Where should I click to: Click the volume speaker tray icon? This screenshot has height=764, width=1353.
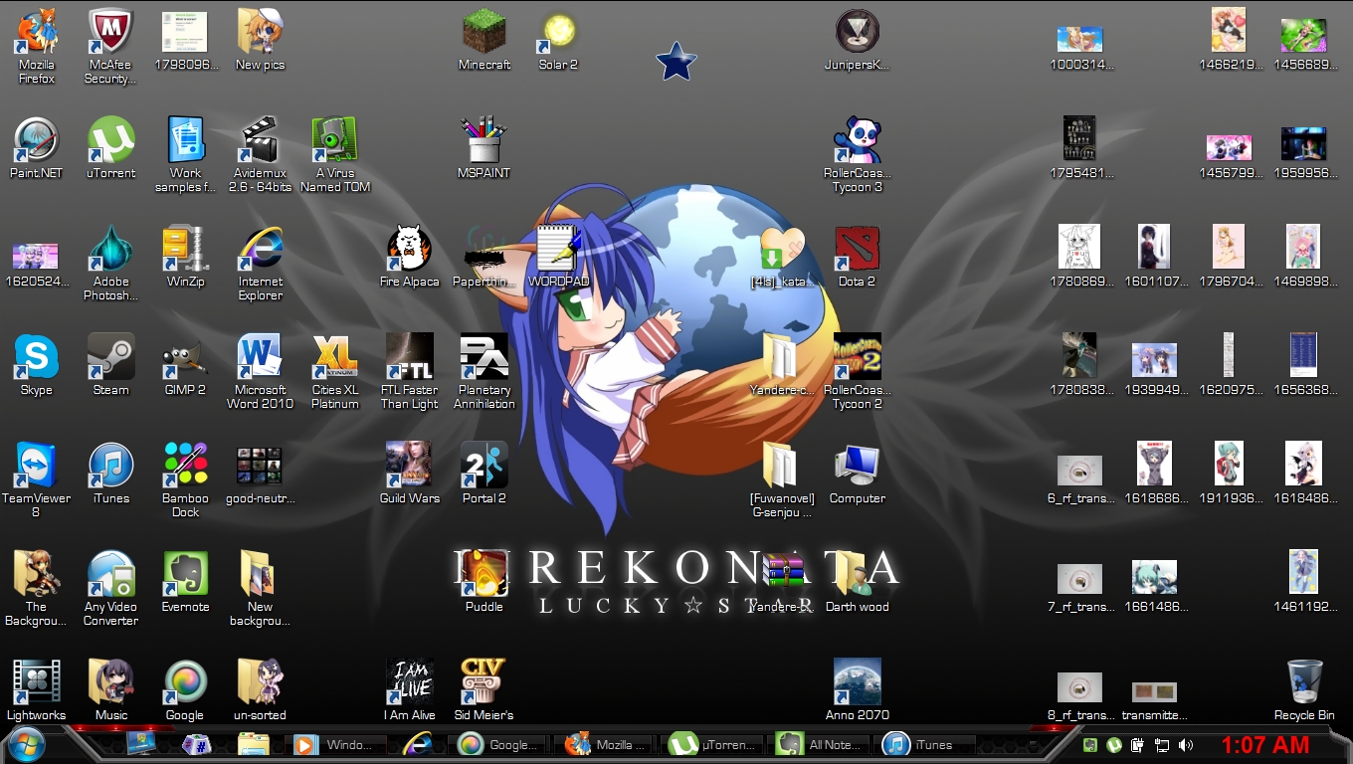click(x=1185, y=745)
